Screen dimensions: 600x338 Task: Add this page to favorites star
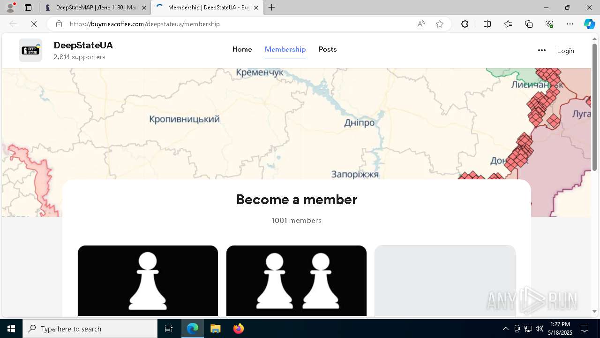pos(440,24)
